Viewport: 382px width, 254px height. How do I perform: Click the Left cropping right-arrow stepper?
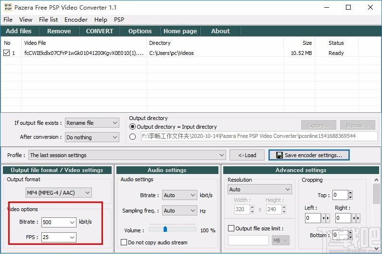(328, 218)
